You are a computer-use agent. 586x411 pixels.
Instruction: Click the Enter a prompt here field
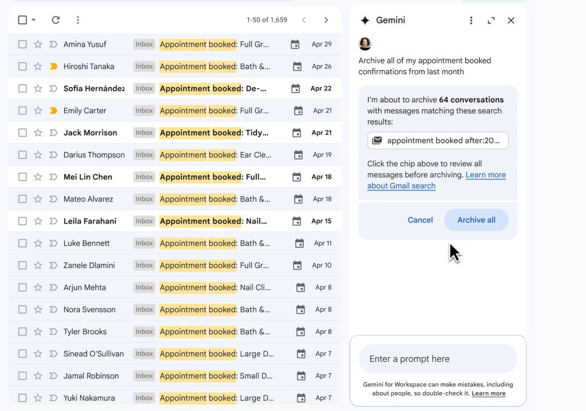click(x=437, y=358)
